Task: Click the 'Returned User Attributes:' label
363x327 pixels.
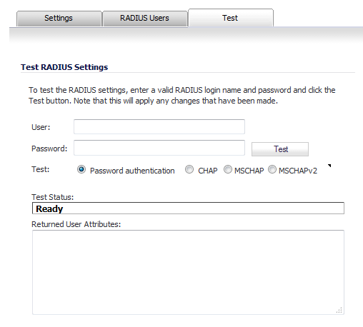Action: pyautogui.click(x=76, y=224)
